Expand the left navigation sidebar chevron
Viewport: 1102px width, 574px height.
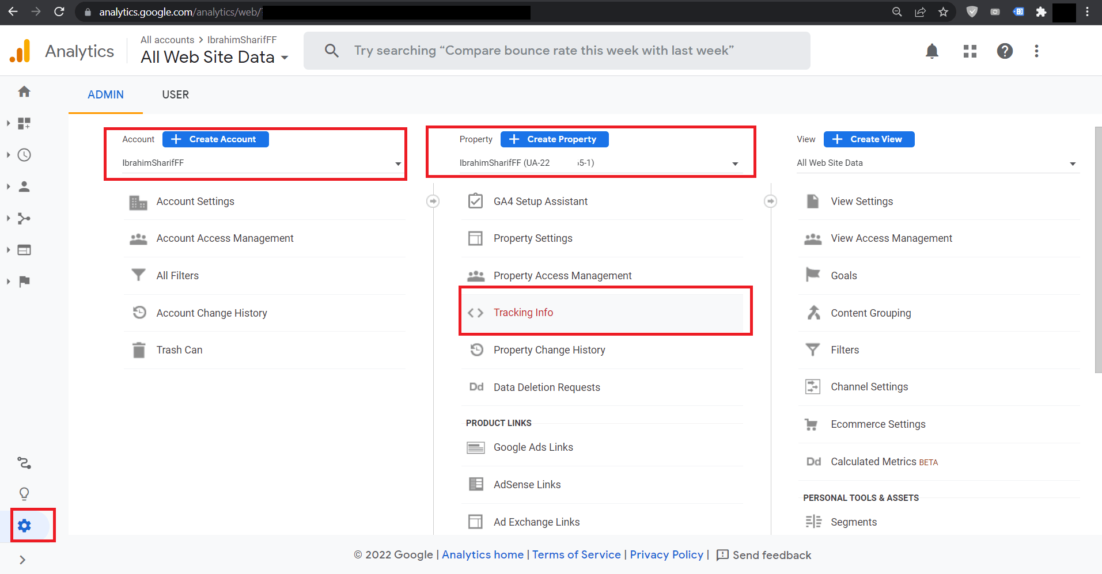(x=22, y=560)
